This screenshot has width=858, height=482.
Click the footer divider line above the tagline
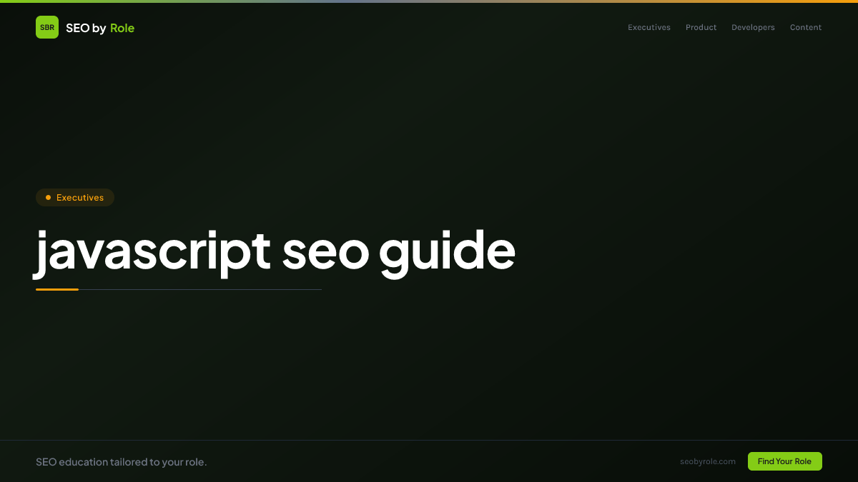tap(429, 441)
